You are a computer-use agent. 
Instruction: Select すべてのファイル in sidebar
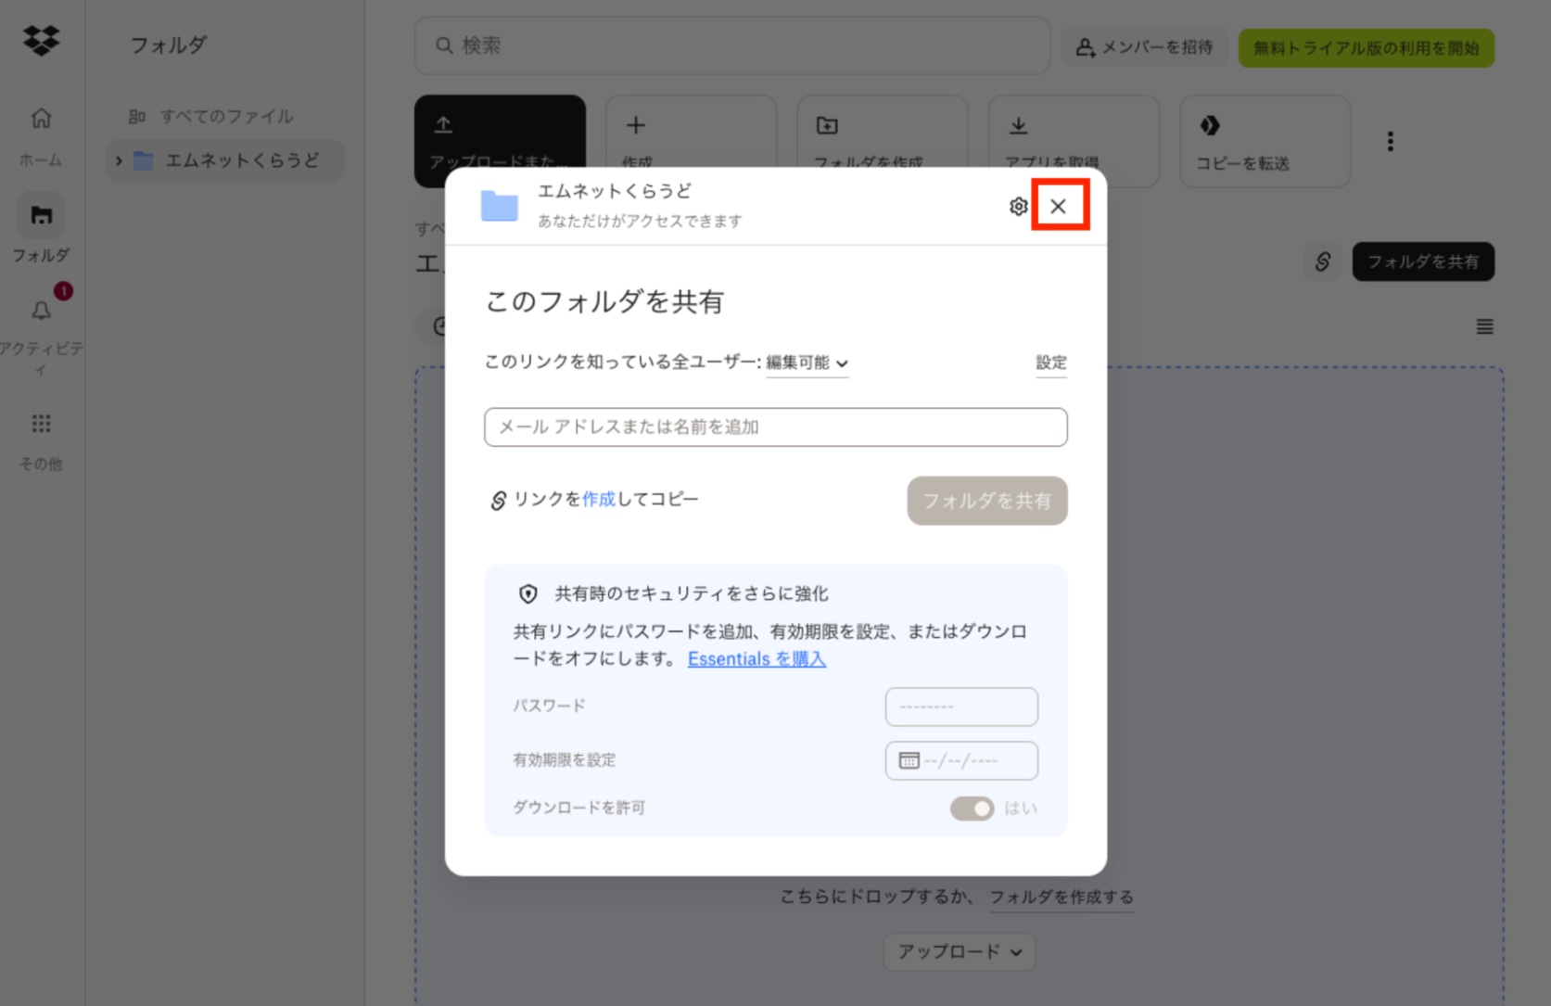(225, 117)
